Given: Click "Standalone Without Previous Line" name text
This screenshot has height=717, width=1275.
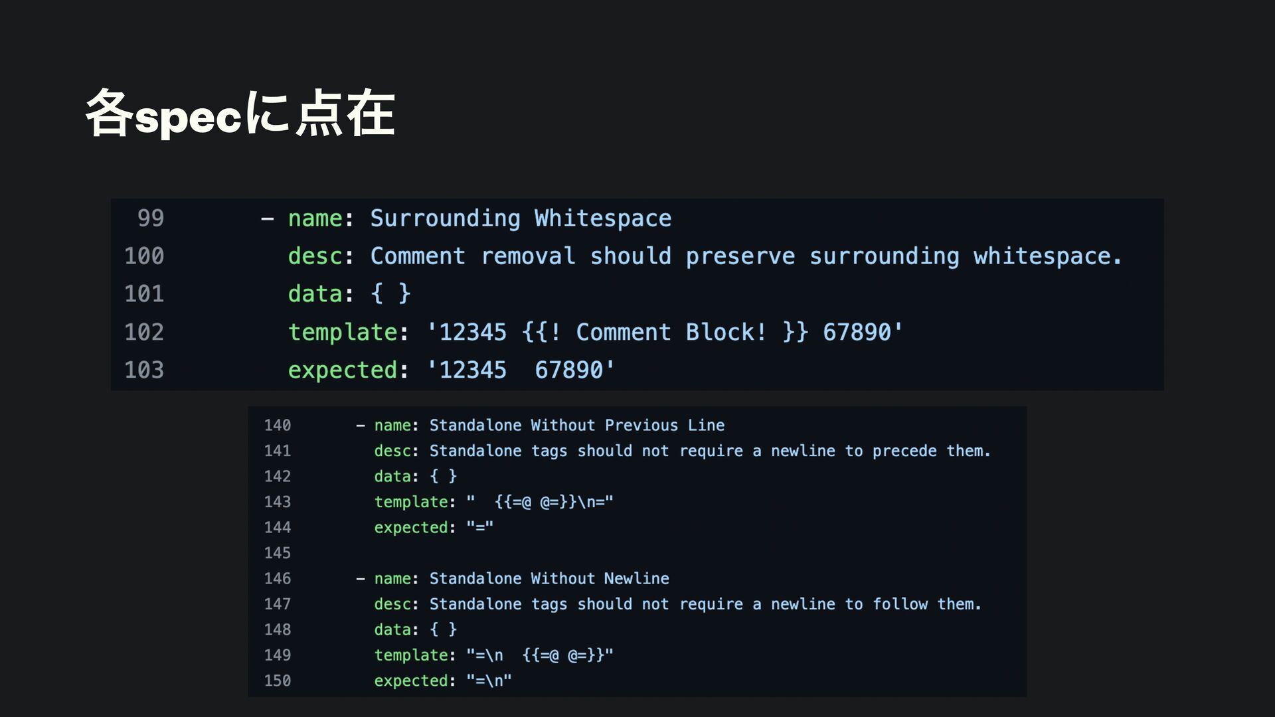Looking at the screenshot, I should click(x=576, y=426).
